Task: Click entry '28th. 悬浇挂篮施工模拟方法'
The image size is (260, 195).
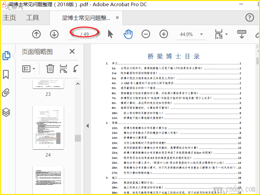Action: click(x=176, y=183)
